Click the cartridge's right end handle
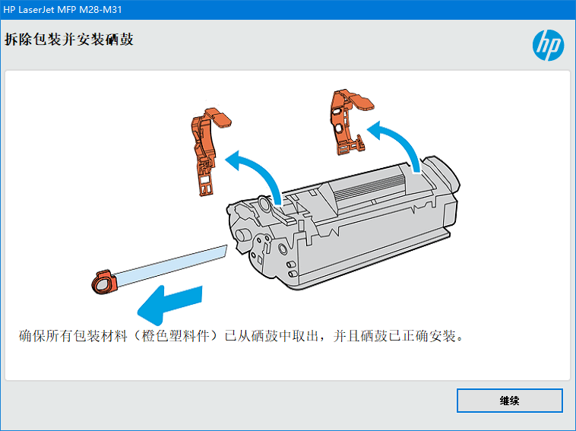Viewport: 576px width, 431px height. tap(441, 175)
